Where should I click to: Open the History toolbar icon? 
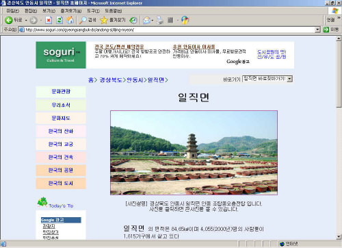(133, 21)
